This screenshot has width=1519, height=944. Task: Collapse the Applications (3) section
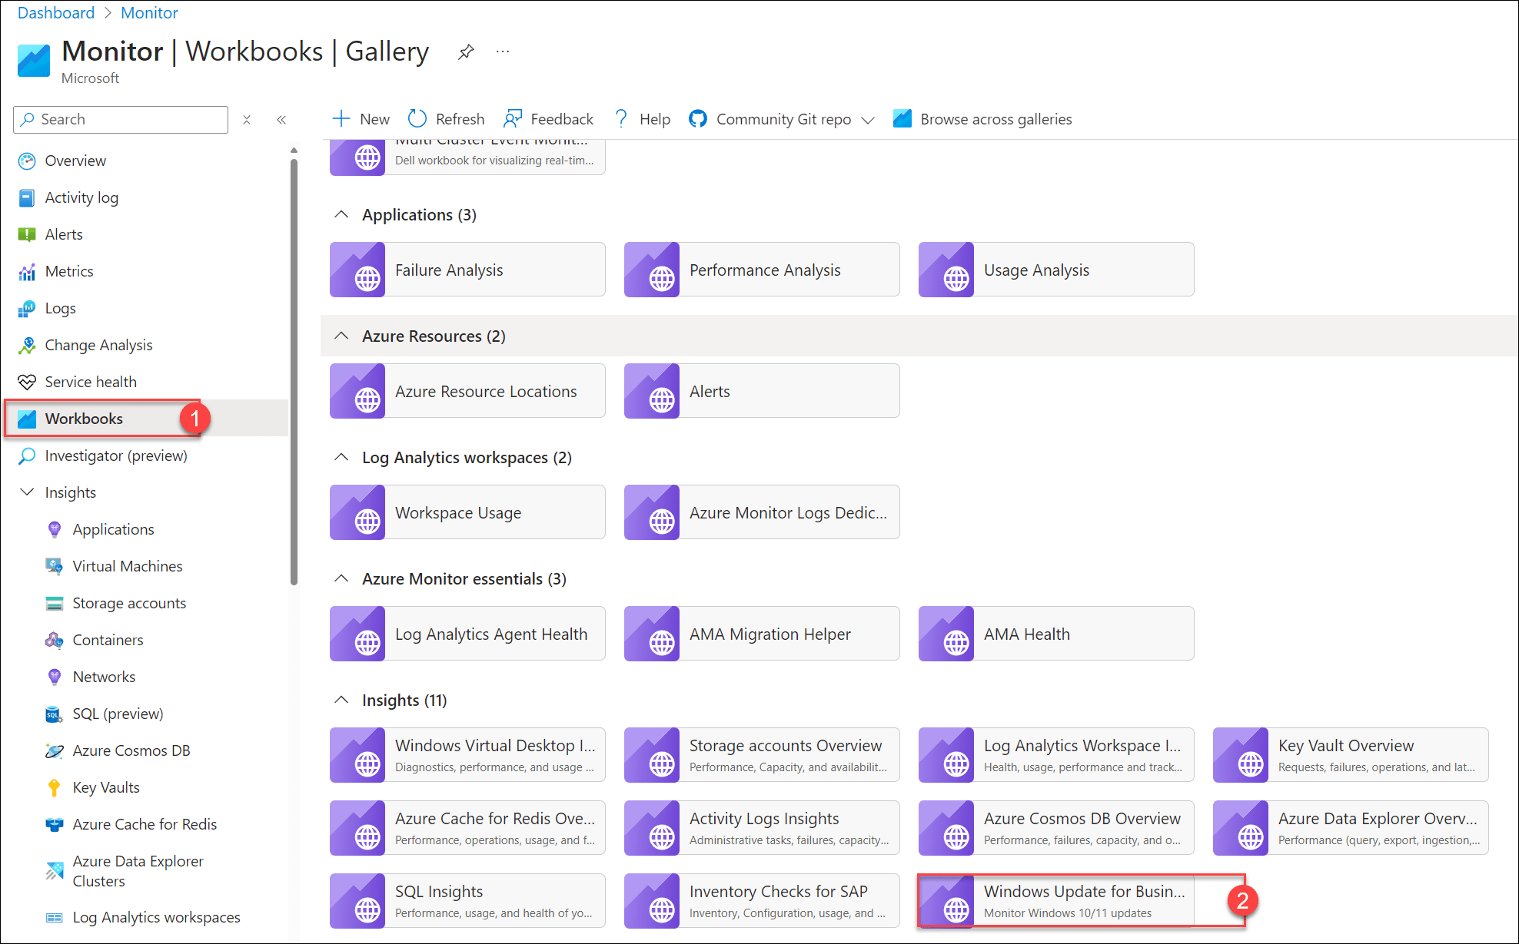click(341, 214)
